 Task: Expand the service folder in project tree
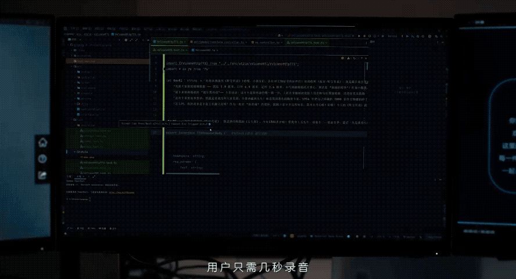75,98
